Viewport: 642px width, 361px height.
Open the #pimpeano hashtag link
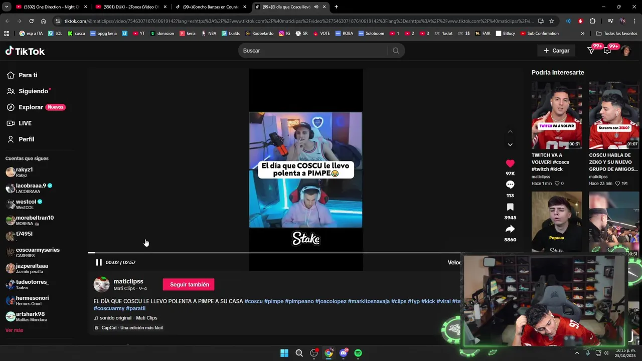(x=299, y=301)
